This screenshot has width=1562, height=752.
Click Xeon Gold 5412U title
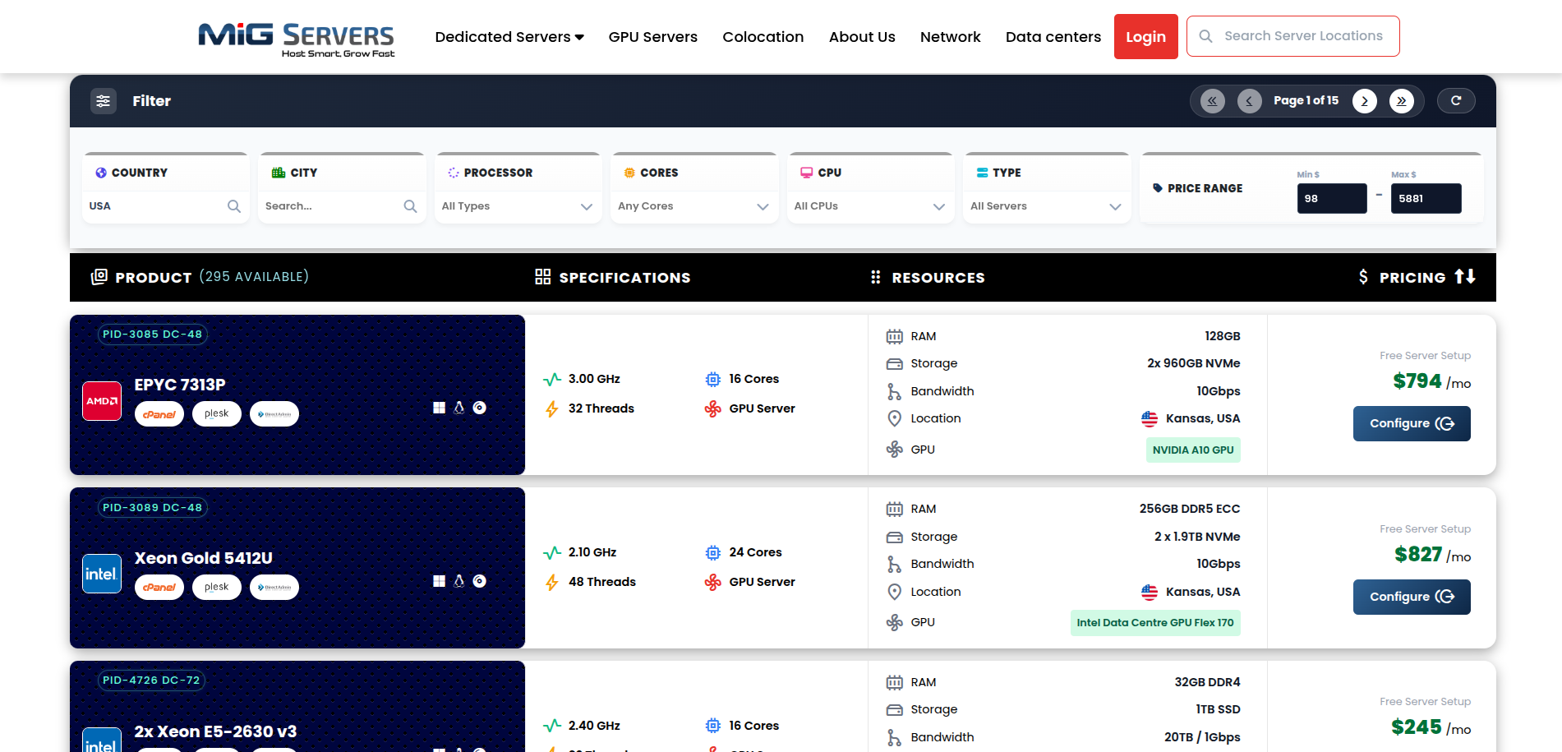pos(204,558)
